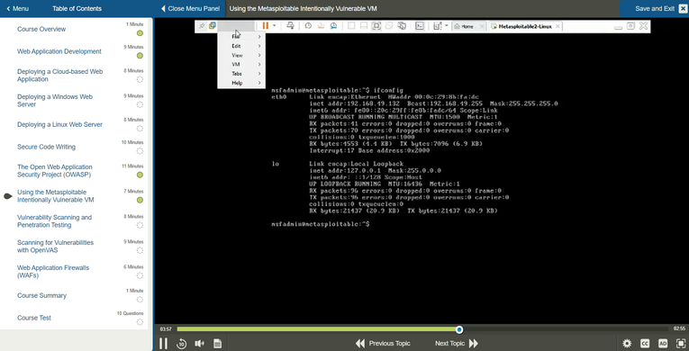Click Course Test completion status circle

coord(140,322)
